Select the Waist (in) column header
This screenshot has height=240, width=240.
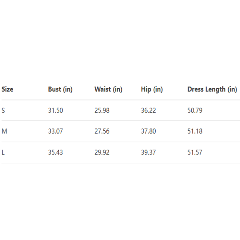point(108,89)
